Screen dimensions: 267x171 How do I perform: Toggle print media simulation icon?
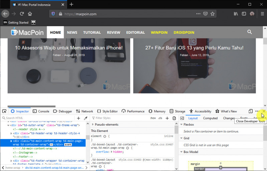pos(174,118)
